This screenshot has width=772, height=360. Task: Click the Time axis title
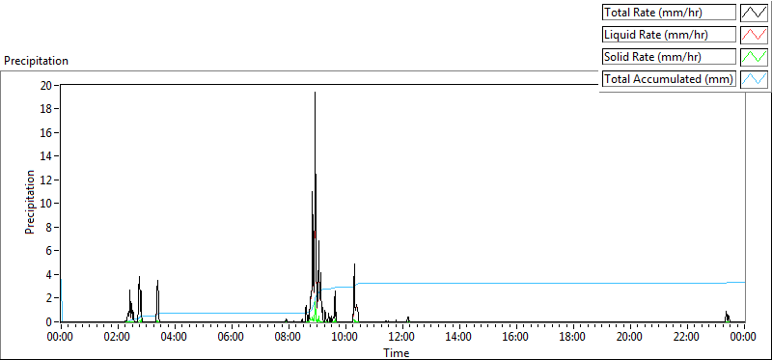[397, 352]
